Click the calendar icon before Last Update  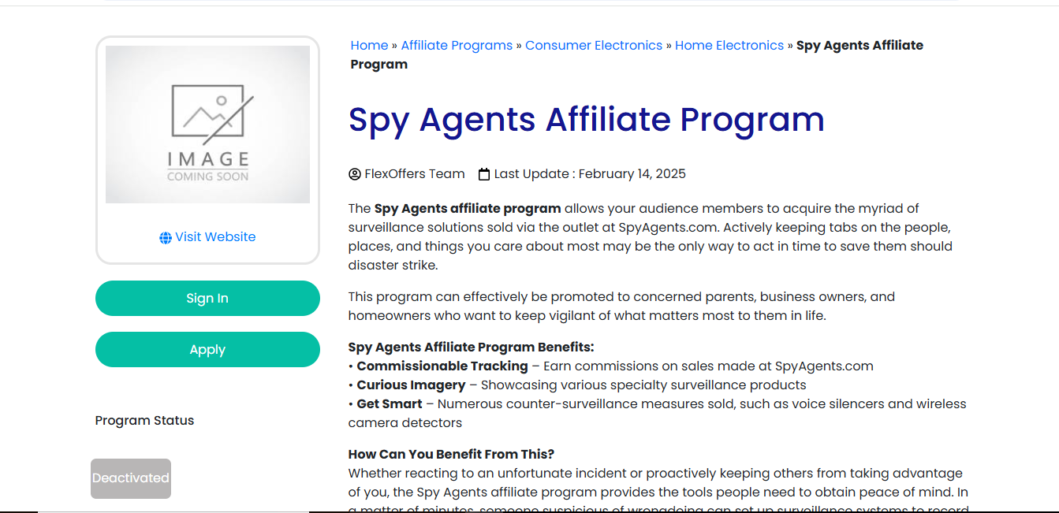(x=484, y=174)
